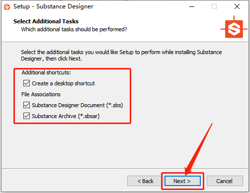Viewport: 250px width, 193px height.
Task: Minimize the Setup window
Action: [192, 7]
